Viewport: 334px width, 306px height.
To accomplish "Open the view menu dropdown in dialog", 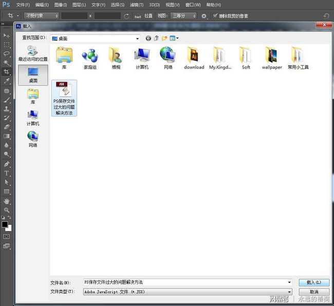I will (174, 39).
